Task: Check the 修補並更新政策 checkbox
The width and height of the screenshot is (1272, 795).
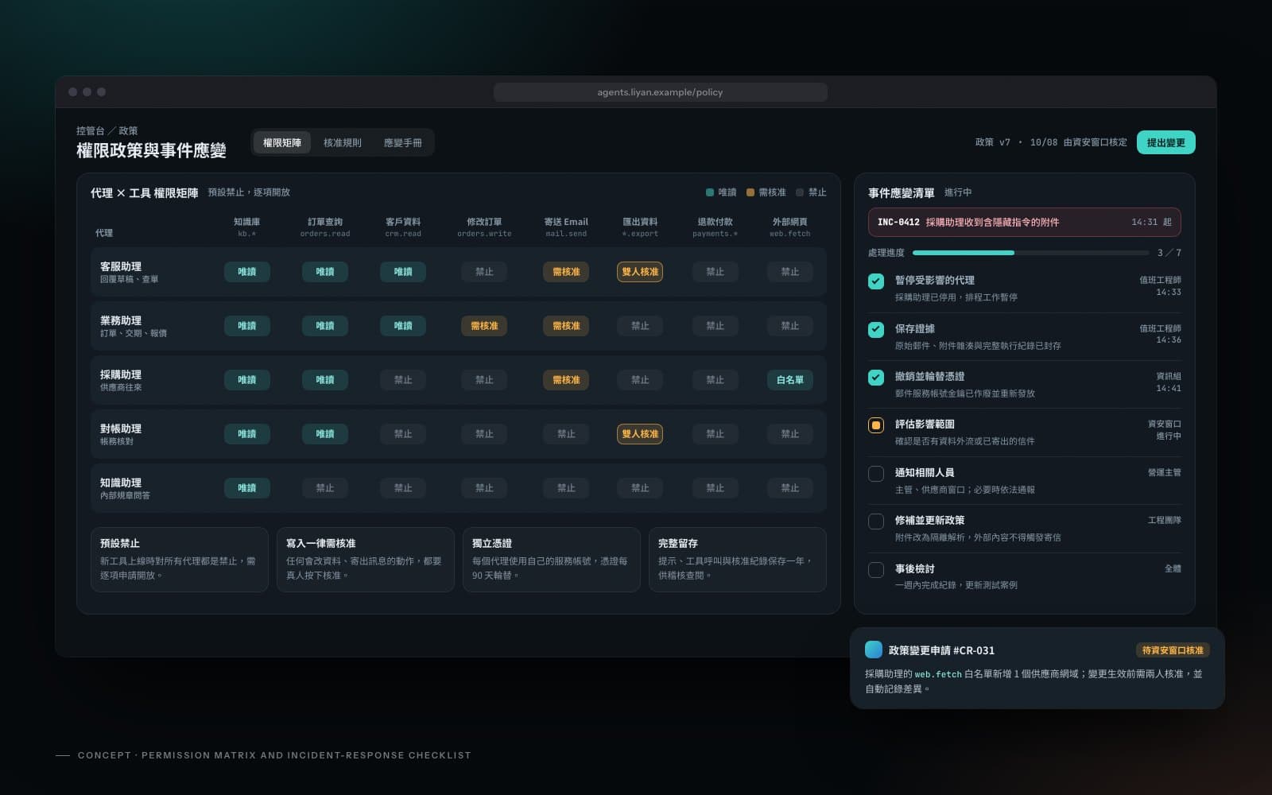Action: (x=876, y=522)
